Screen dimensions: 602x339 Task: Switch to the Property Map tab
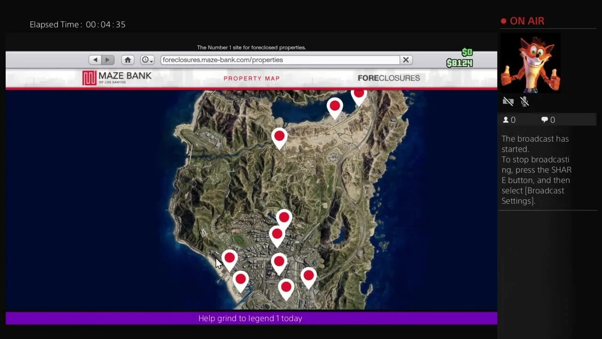click(252, 78)
